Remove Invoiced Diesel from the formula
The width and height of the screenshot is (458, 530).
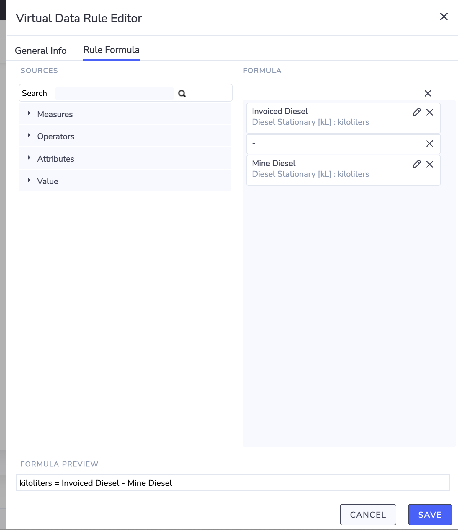coord(430,112)
